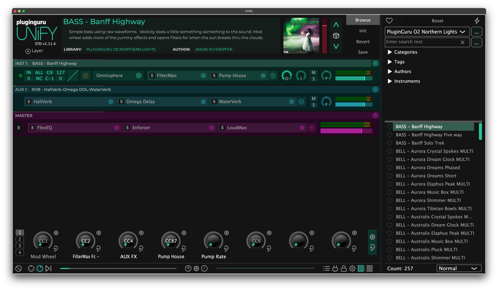Viewport: 498px width, 290px height.
Task: Click the Browse button
Action: coord(363,20)
